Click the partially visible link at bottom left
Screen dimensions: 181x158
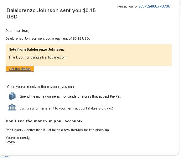coord(5,156)
